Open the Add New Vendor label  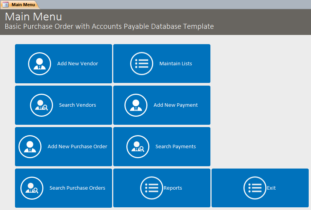pos(78,63)
